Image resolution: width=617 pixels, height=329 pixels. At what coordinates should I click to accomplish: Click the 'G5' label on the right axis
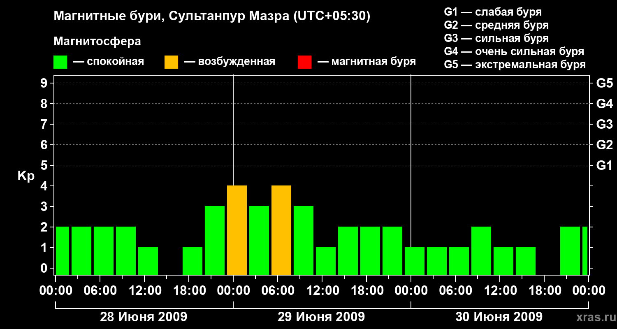pos(604,83)
